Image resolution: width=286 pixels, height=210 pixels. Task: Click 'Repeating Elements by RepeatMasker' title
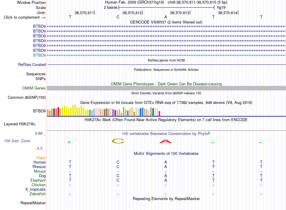(x=166, y=199)
